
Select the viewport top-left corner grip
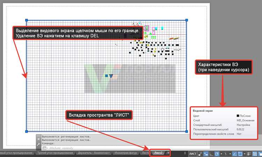27,20
